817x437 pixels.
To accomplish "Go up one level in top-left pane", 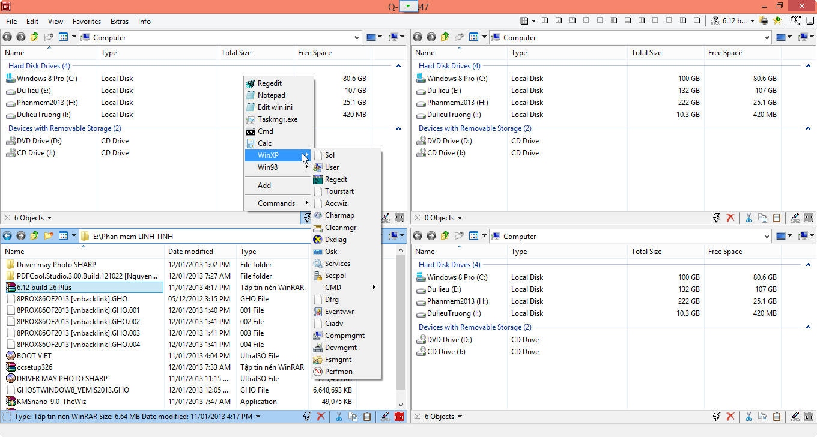I will pyautogui.click(x=34, y=37).
